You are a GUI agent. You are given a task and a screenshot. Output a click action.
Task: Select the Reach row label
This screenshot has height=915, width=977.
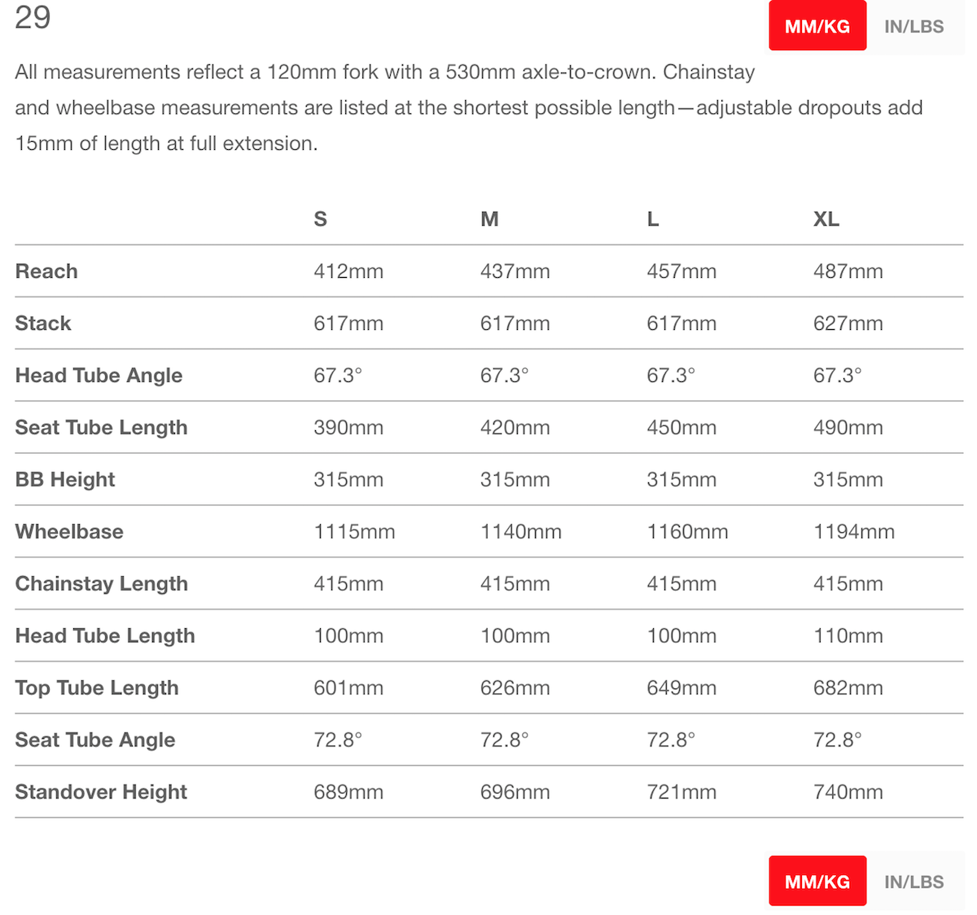46,271
